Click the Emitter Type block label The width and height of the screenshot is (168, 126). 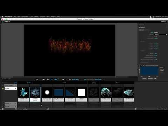[x=23, y=99]
